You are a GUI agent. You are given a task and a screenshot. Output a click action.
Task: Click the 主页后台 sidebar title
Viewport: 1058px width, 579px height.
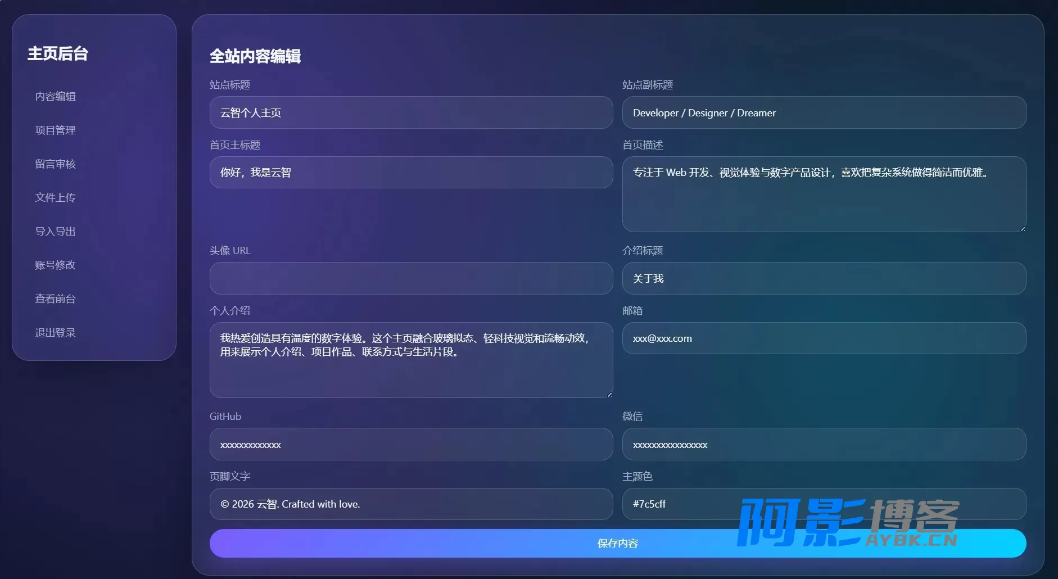coord(58,53)
